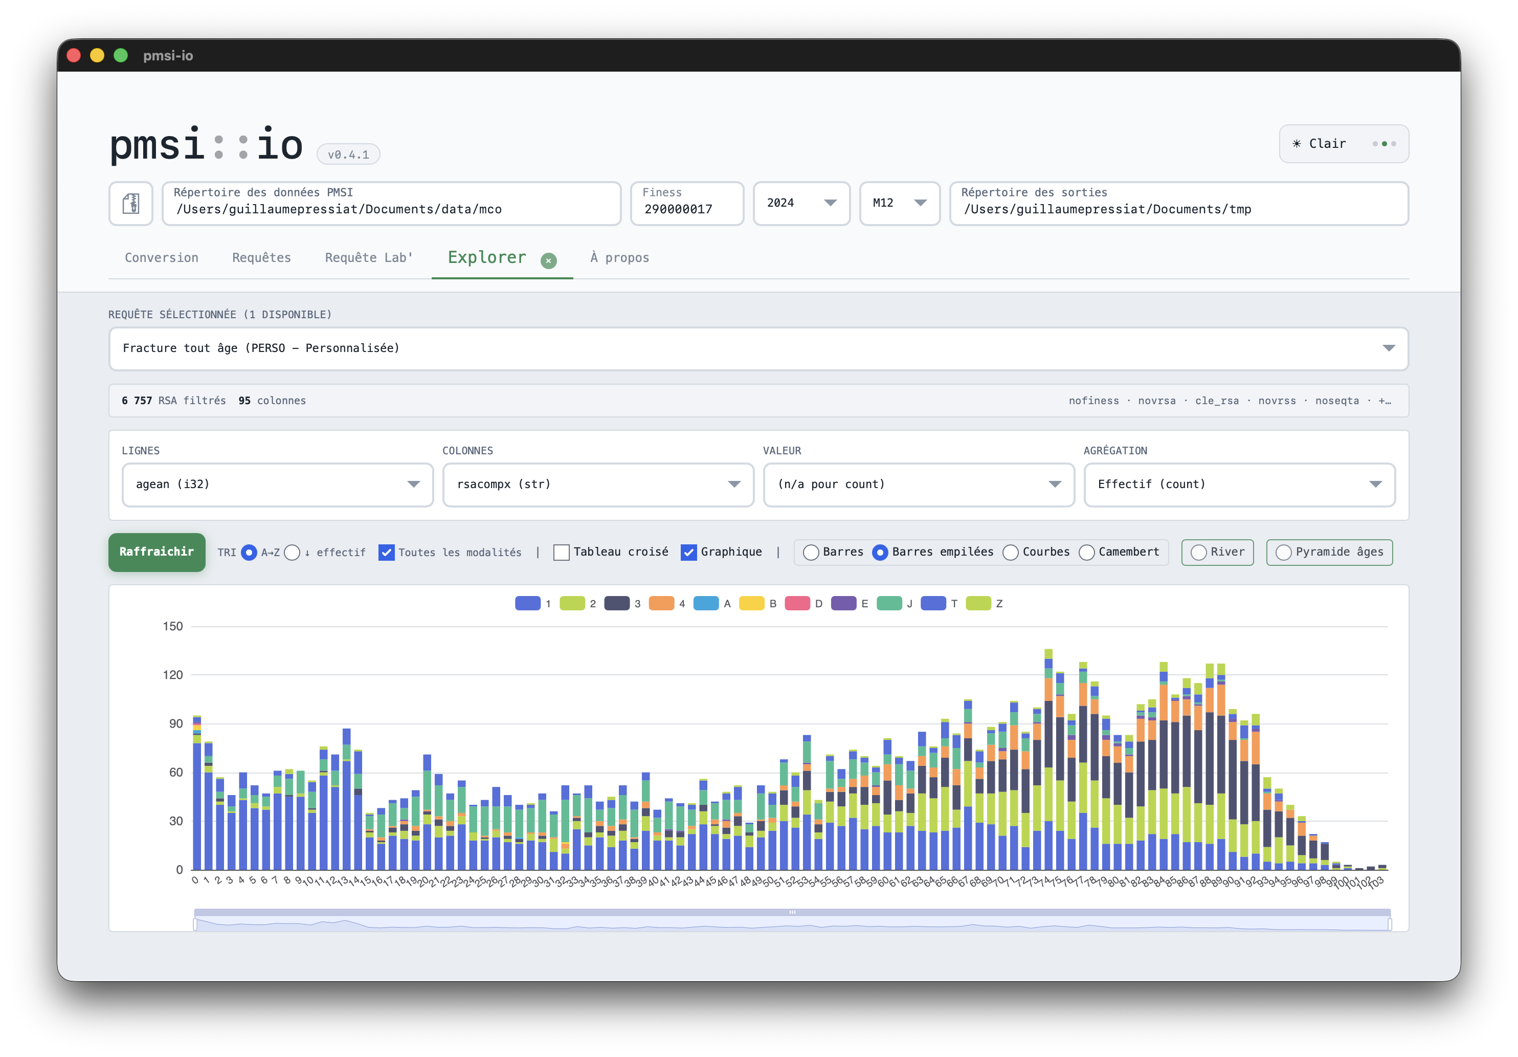The height and width of the screenshot is (1057, 1518).
Task: Close the Explorer tab with green x
Action: tap(548, 260)
